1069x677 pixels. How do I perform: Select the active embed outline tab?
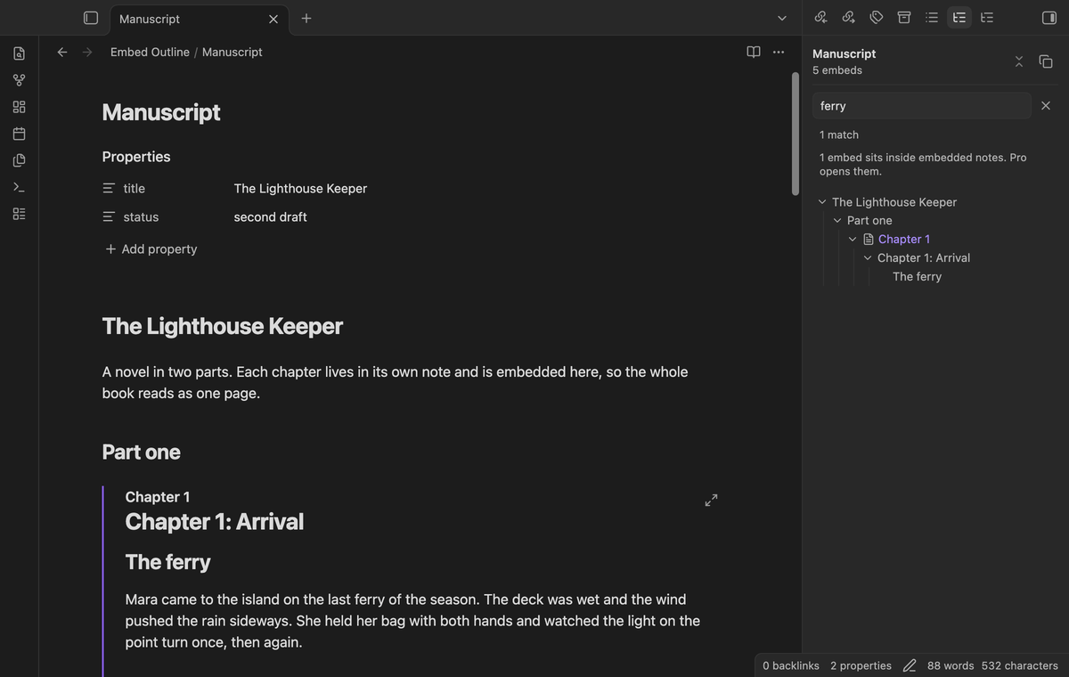959,18
